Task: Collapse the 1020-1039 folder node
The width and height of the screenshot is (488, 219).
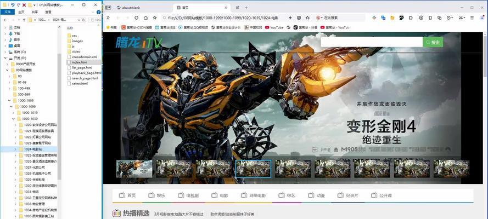Action: click(13, 119)
